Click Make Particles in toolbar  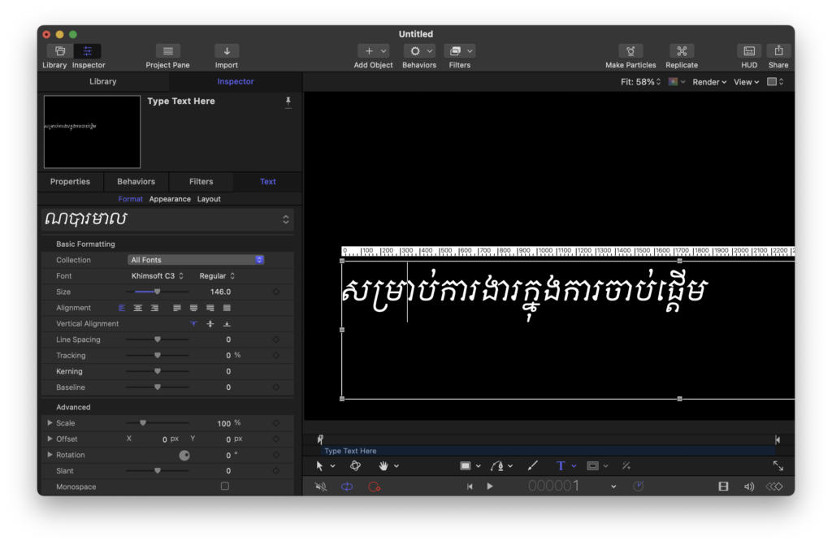(630, 51)
